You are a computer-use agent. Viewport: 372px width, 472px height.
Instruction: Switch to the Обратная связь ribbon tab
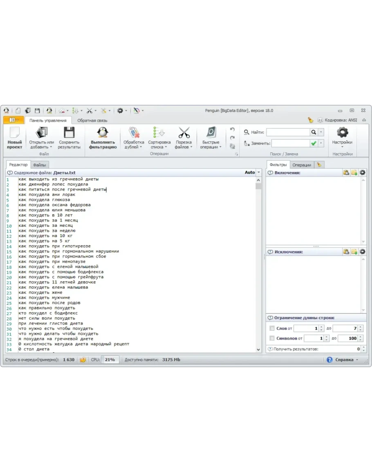92,121
